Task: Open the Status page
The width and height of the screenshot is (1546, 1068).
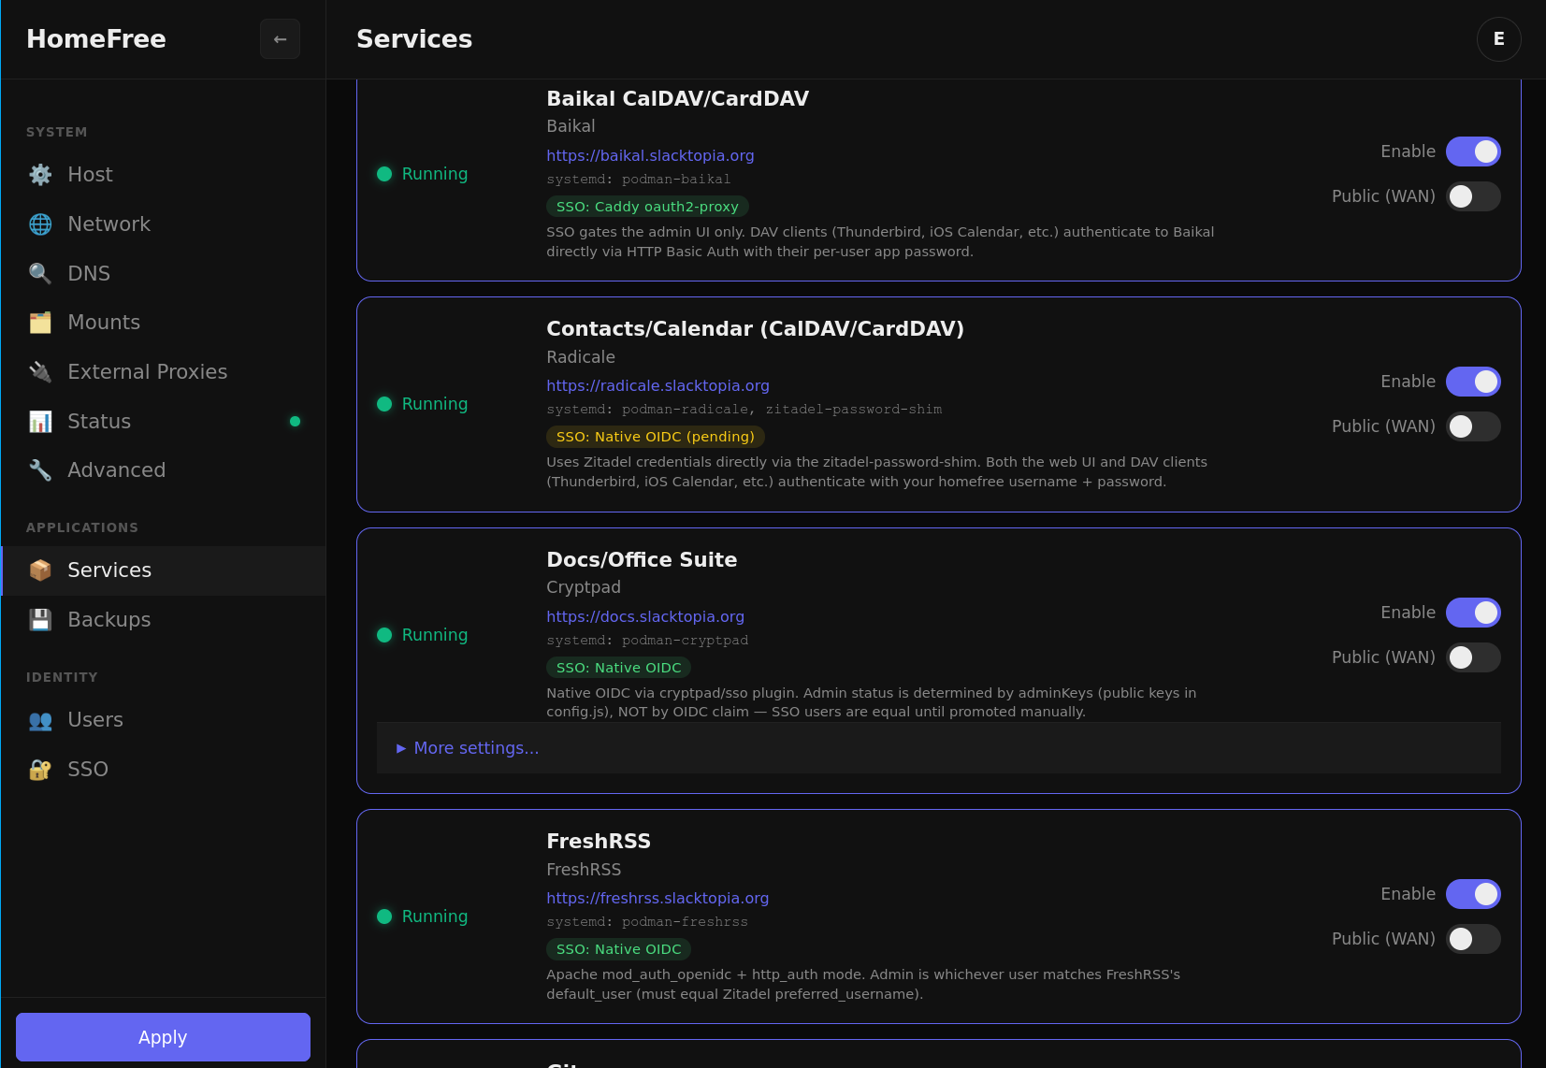Action: [164, 422]
